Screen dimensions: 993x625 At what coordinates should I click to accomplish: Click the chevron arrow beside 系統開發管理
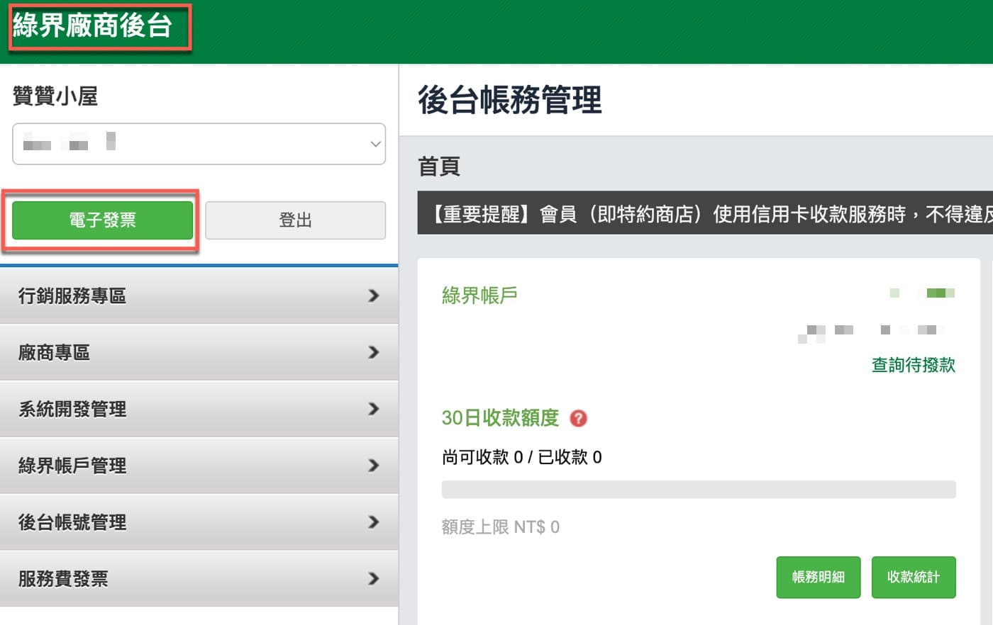point(374,409)
